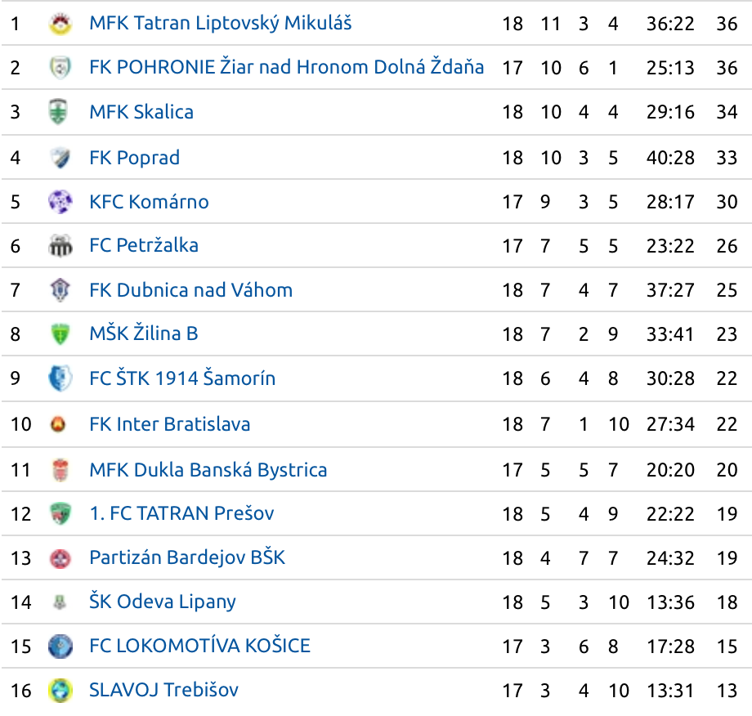Click the 1. FC TATRAN Prešov crest
Viewport: 752px width, 716px height.
tap(60, 513)
